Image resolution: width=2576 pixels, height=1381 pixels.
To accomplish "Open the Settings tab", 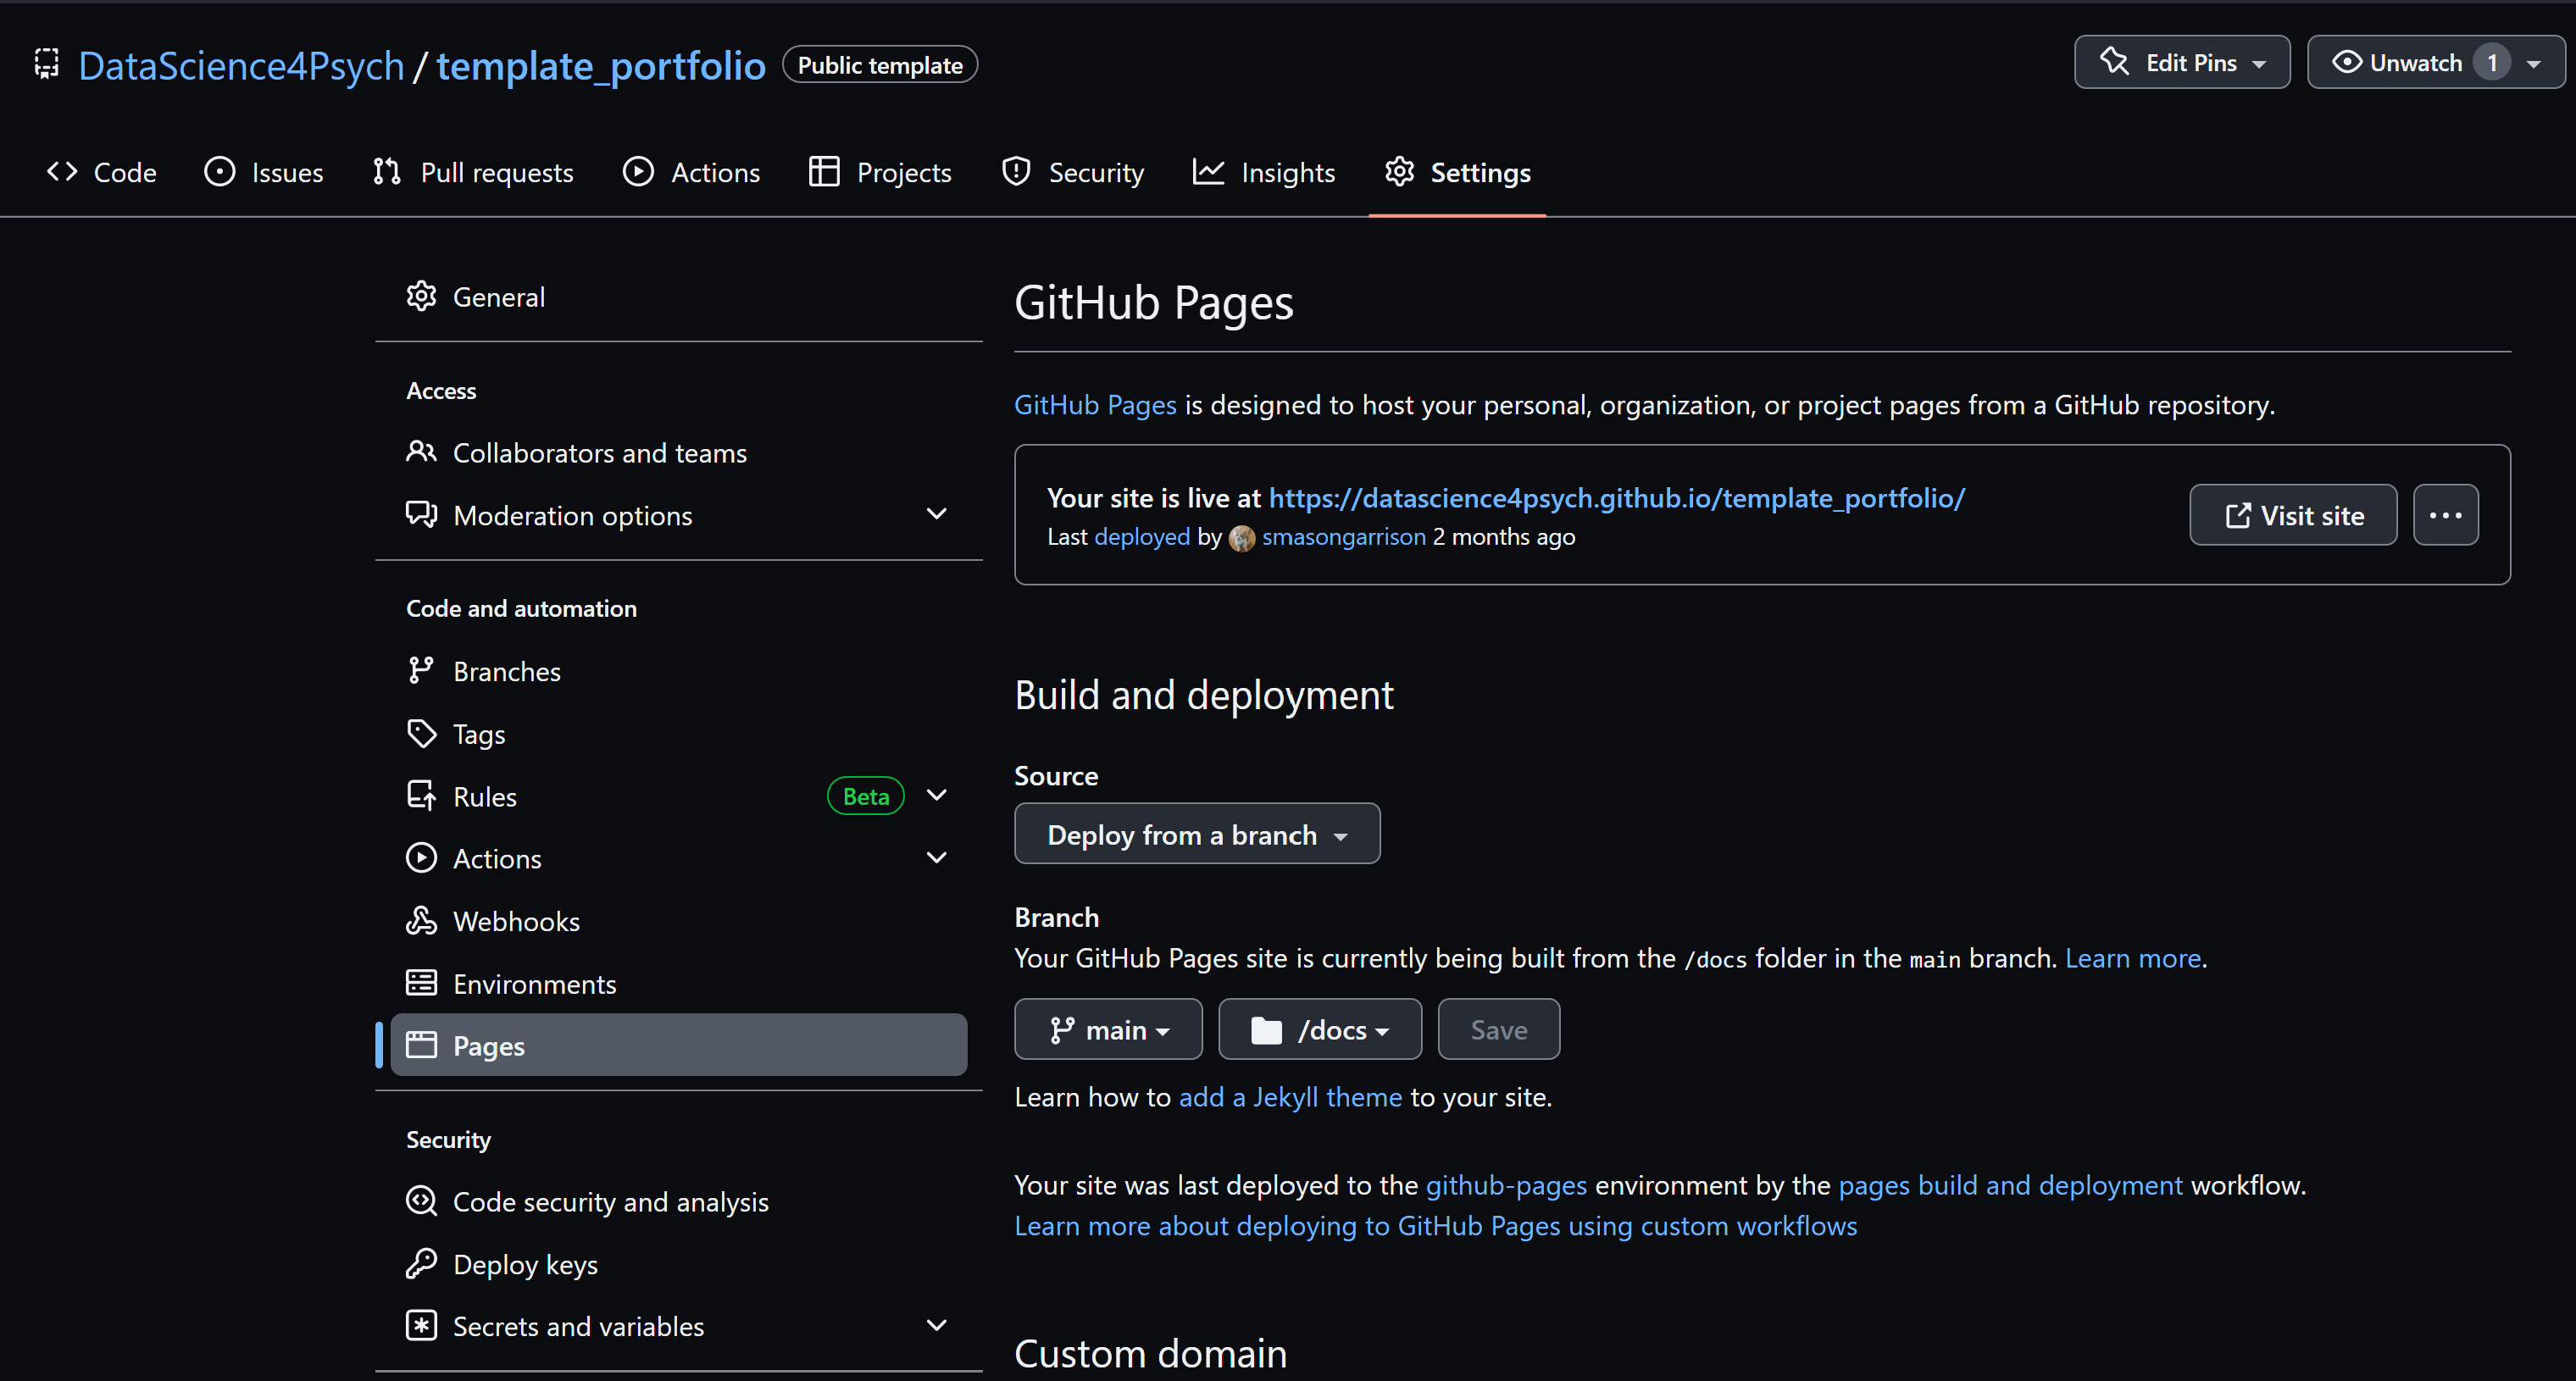I will (1457, 172).
